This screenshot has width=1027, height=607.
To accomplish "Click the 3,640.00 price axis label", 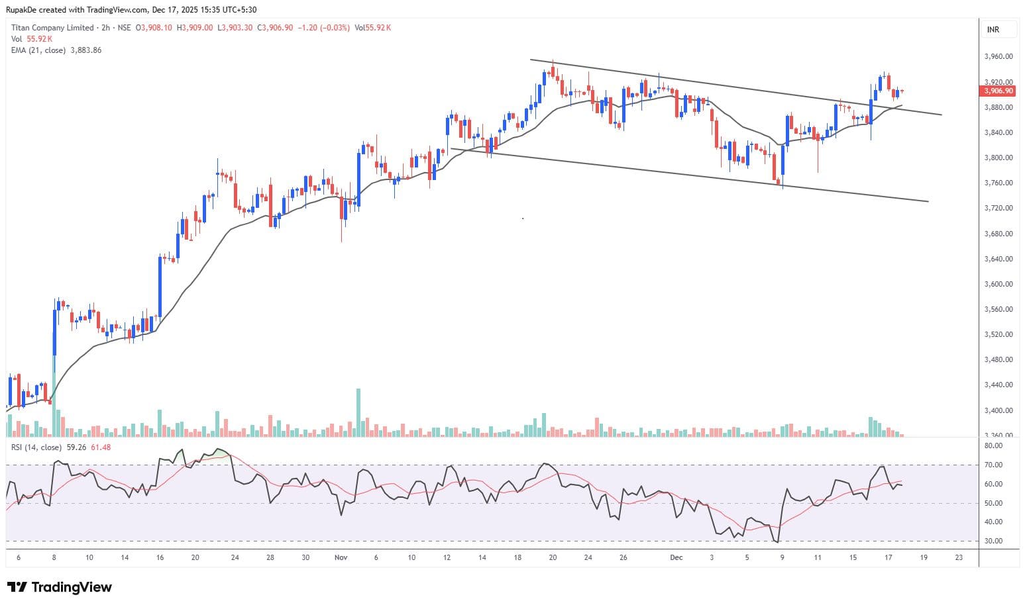I will [x=998, y=259].
